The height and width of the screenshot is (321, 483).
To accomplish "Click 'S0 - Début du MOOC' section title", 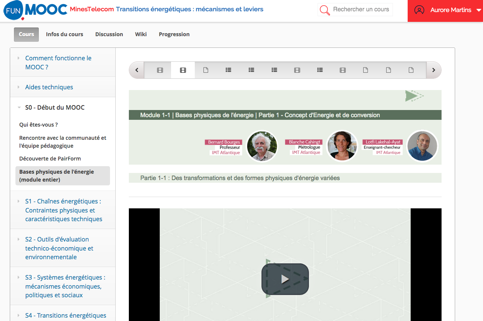I will [x=55, y=107].
